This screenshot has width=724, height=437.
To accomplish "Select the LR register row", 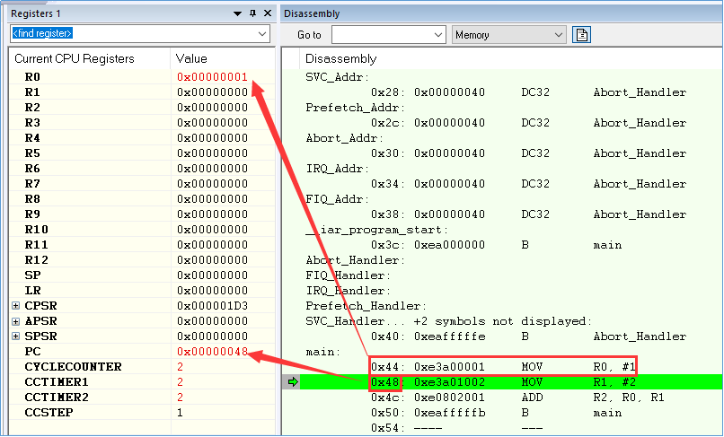I will pyautogui.click(x=142, y=290).
